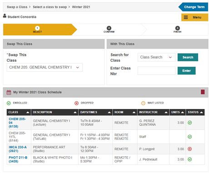Viewport: 209px width, 173px height.
Task: Click the student profile icon near Student Concordia
Action: click(x=5, y=15)
